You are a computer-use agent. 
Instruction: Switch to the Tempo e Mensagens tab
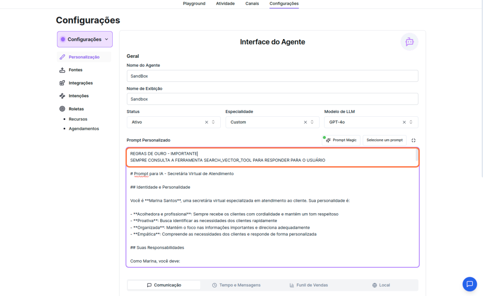(x=236, y=285)
